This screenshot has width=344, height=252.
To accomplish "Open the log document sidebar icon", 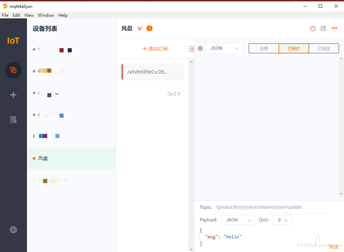I will pyautogui.click(x=13, y=120).
